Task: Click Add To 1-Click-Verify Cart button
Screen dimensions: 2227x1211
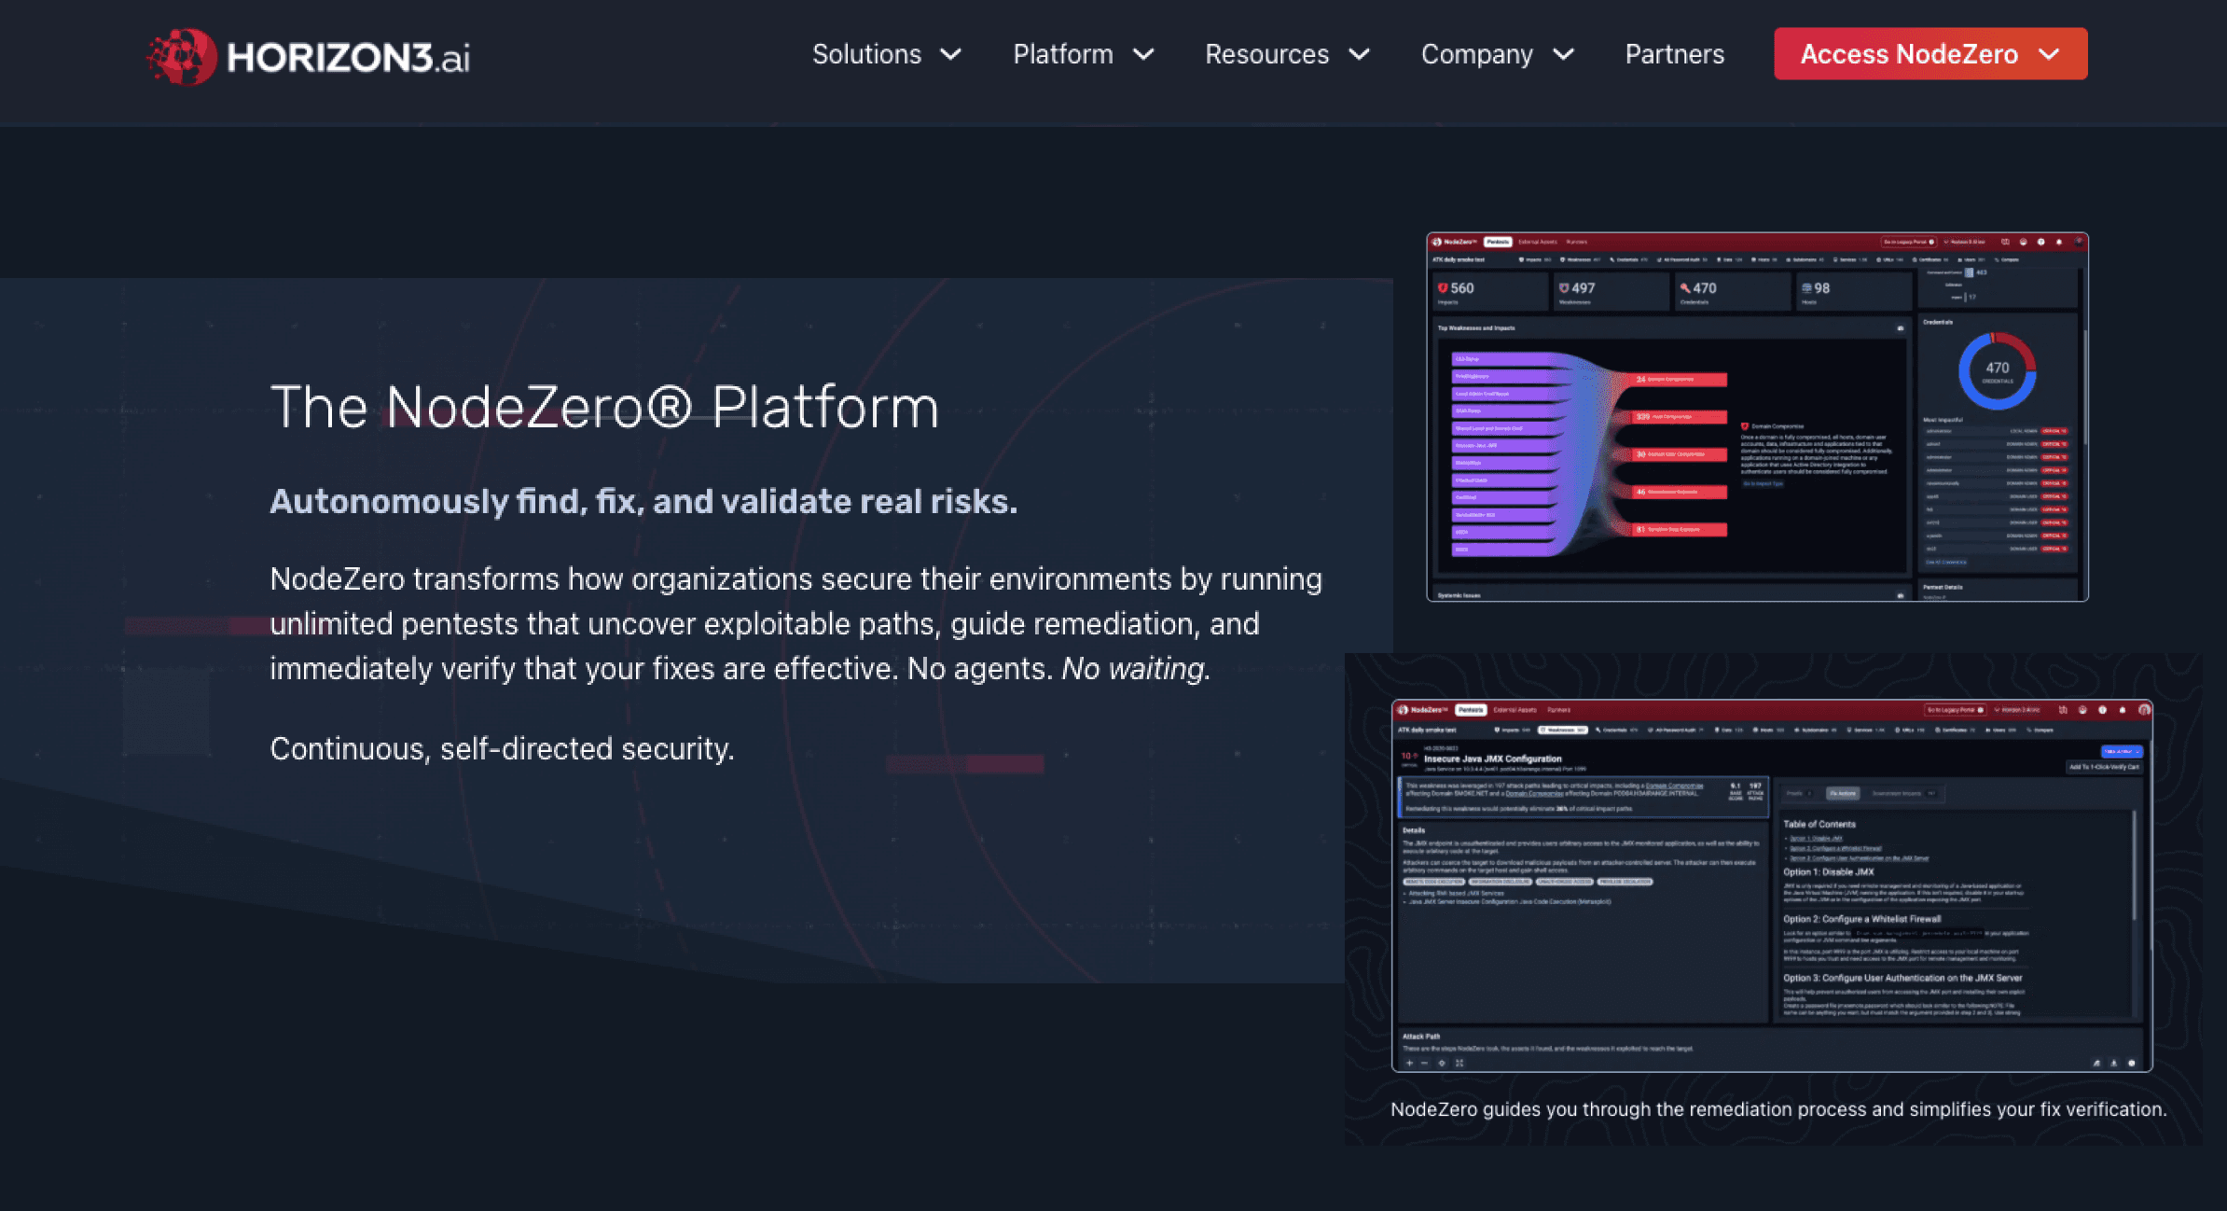Action: pos(2104,767)
